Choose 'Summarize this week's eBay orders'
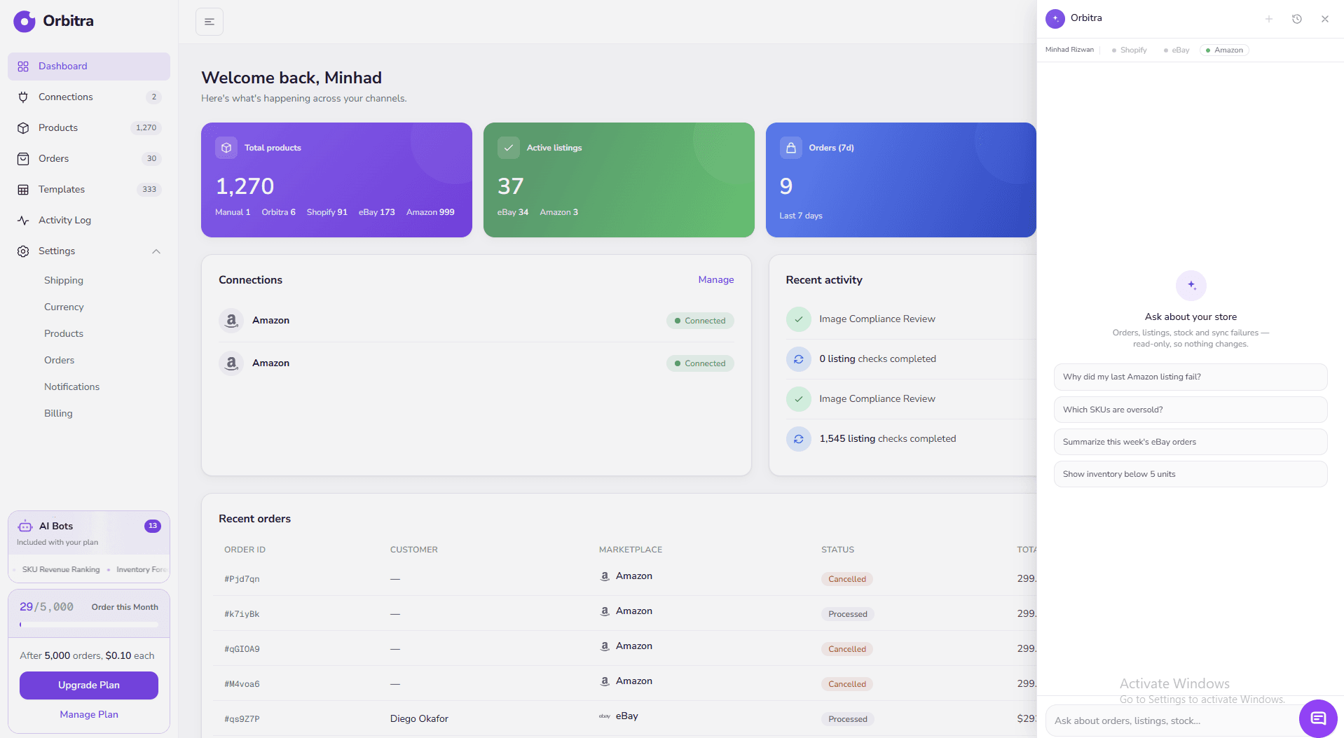 [x=1191, y=442]
